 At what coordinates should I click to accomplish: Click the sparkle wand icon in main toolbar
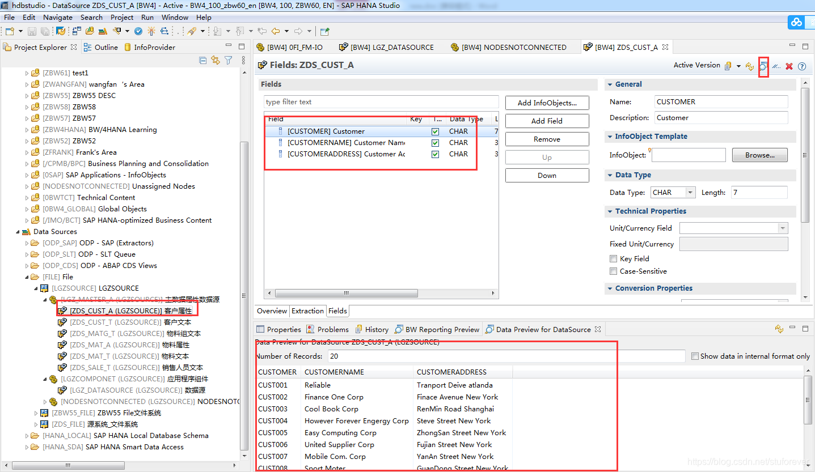151,31
